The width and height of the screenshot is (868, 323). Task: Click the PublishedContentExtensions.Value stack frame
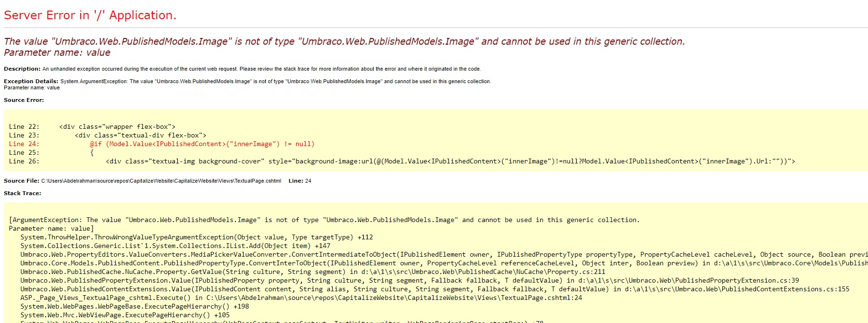(435, 289)
